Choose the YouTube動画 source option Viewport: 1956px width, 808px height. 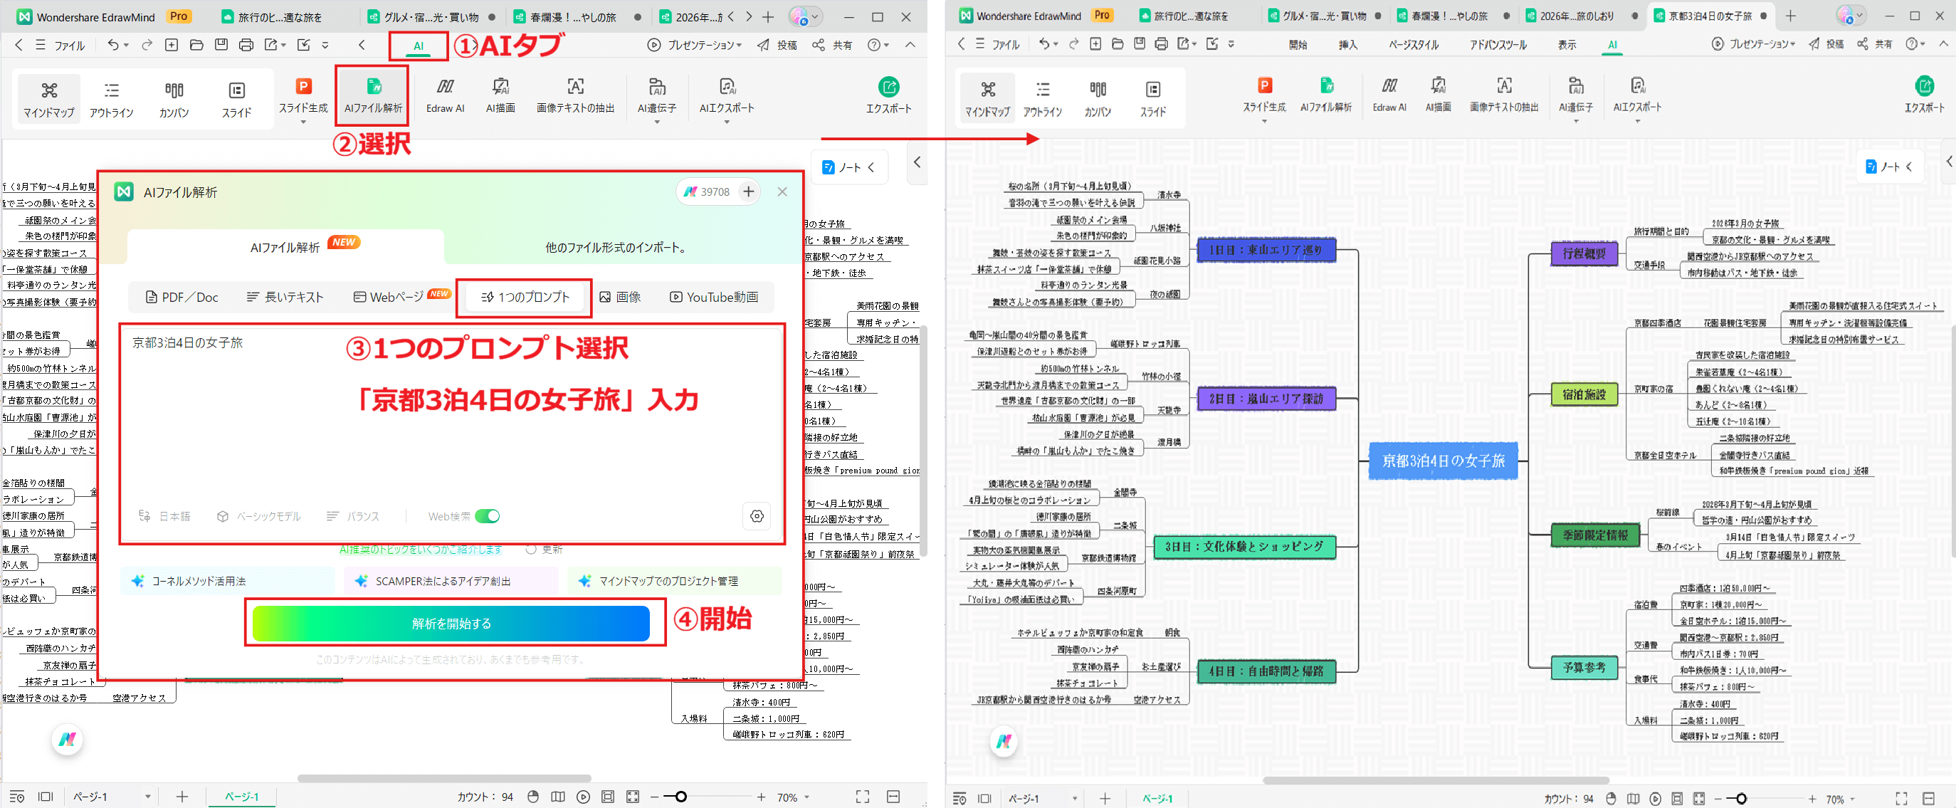pyautogui.click(x=713, y=297)
